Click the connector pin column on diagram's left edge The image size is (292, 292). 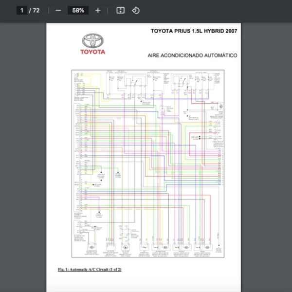point(77,146)
